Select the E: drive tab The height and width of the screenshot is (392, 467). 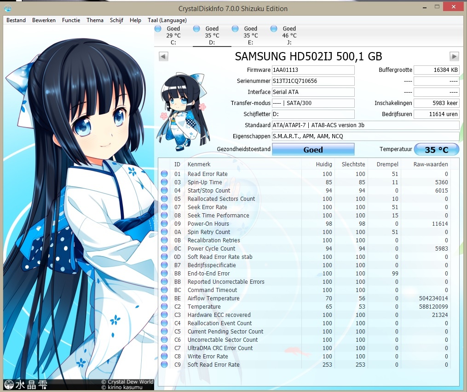click(250, 35)
